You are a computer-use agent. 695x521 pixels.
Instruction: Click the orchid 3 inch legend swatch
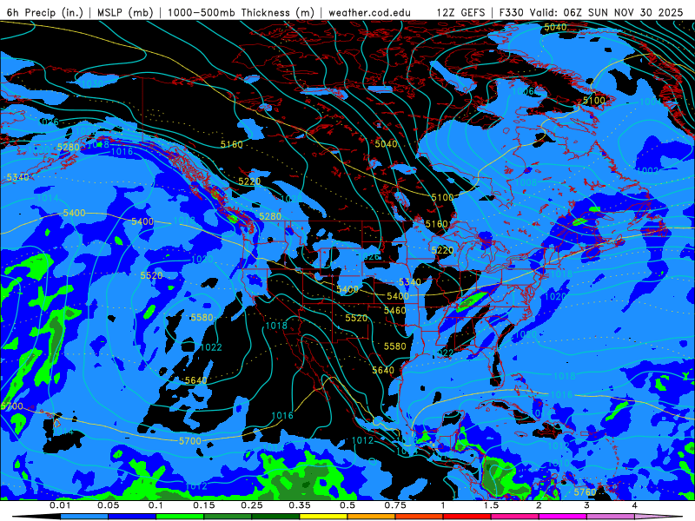pos(611,517)
